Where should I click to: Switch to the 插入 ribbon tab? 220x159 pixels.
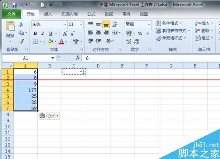tap(48, 14)
